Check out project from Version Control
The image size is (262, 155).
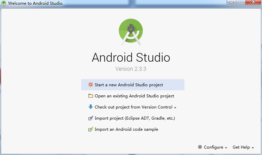coord(132,107)
